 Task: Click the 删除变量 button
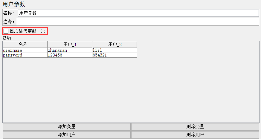point(195,127)
